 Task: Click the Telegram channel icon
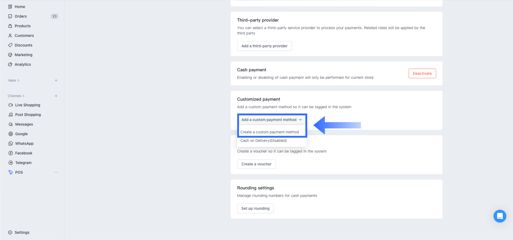point(11,163)
